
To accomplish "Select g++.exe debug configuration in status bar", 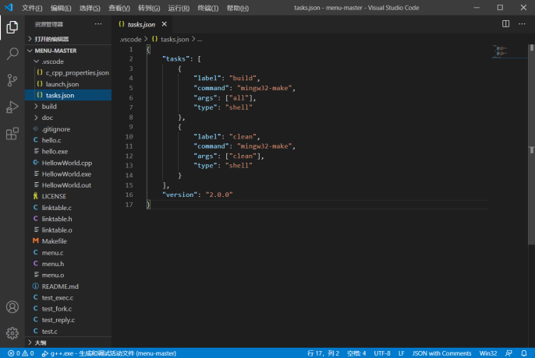I will [109, 353].
